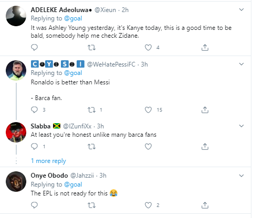Open @goal link in Onye Obodo's reply

click(x=73, y=184)
